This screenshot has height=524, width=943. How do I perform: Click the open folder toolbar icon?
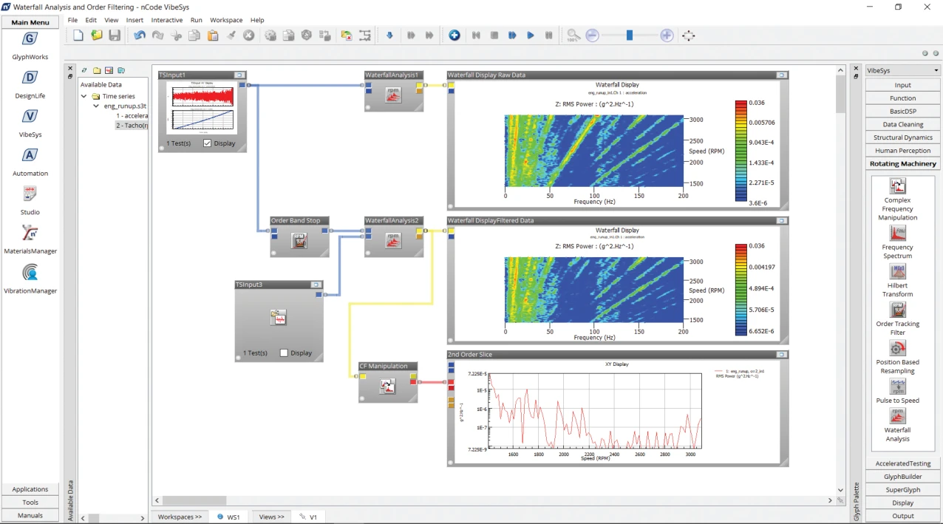pyautogui.click(x=97, y=35)
